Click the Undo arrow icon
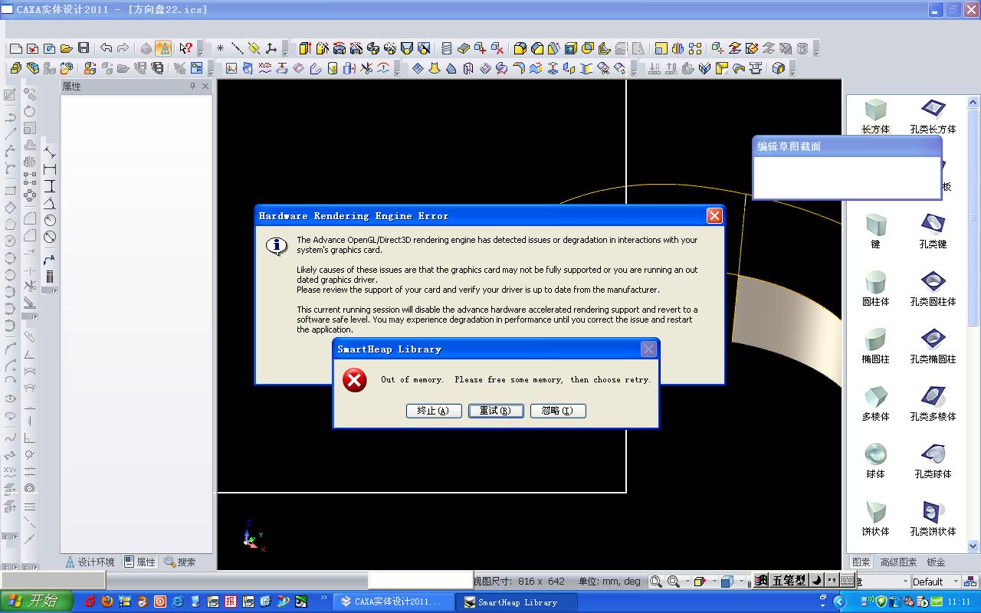Image resolution: width=981 pixels, height=613 pixels. click(107, 48)
